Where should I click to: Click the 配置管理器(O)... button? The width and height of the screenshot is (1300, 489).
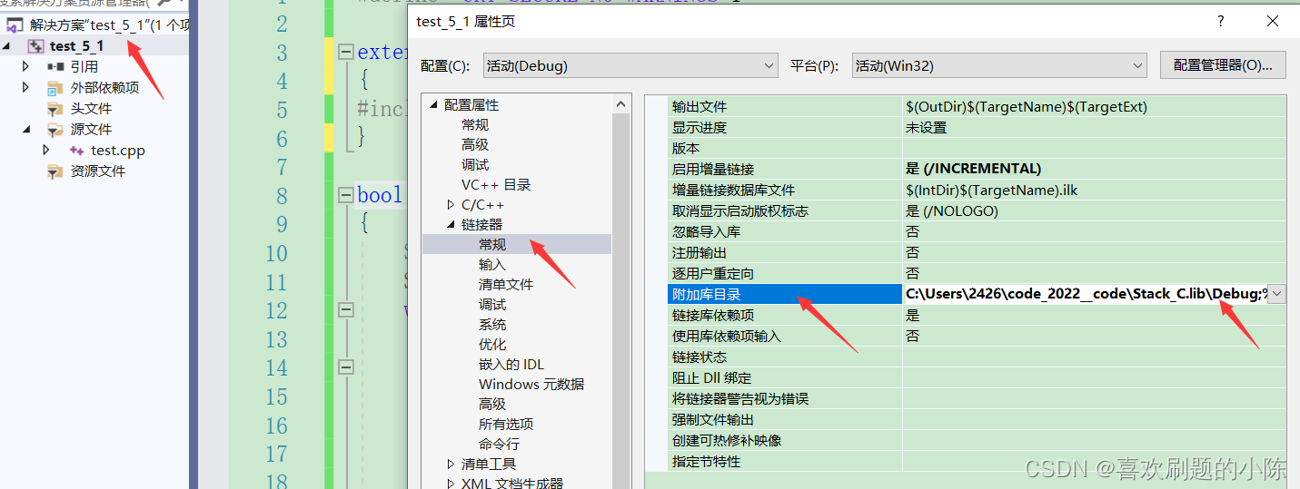(1223, 65)
